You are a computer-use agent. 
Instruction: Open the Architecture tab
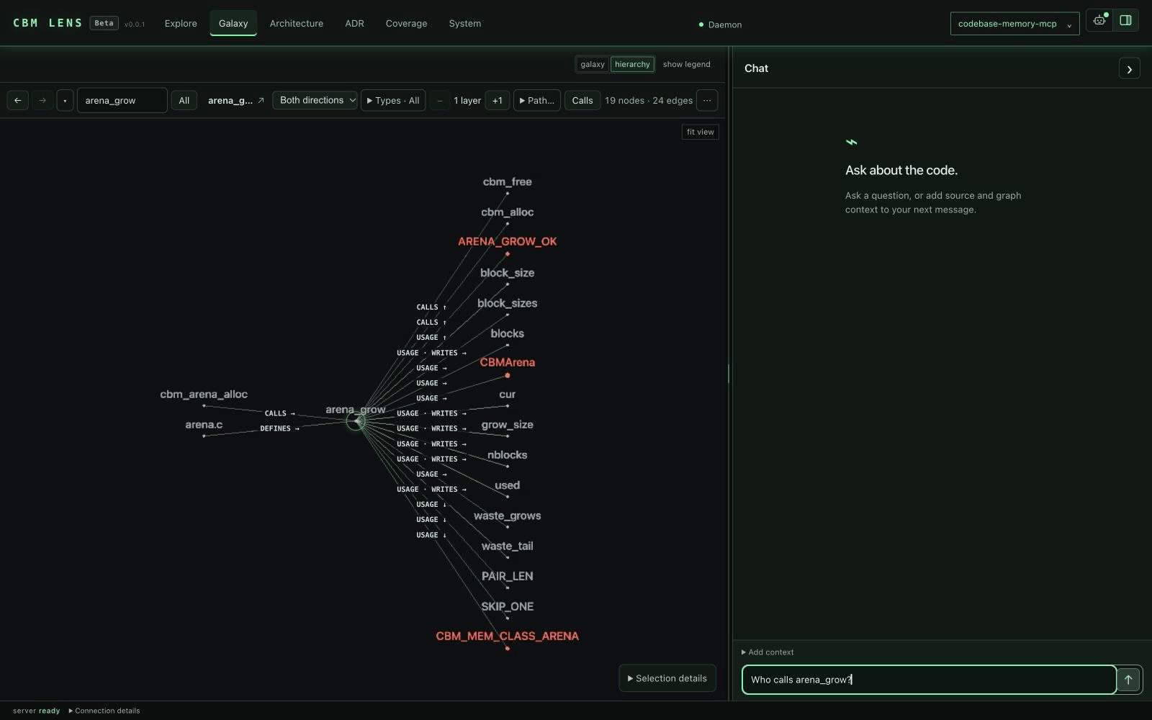click(x=297, y=23)
